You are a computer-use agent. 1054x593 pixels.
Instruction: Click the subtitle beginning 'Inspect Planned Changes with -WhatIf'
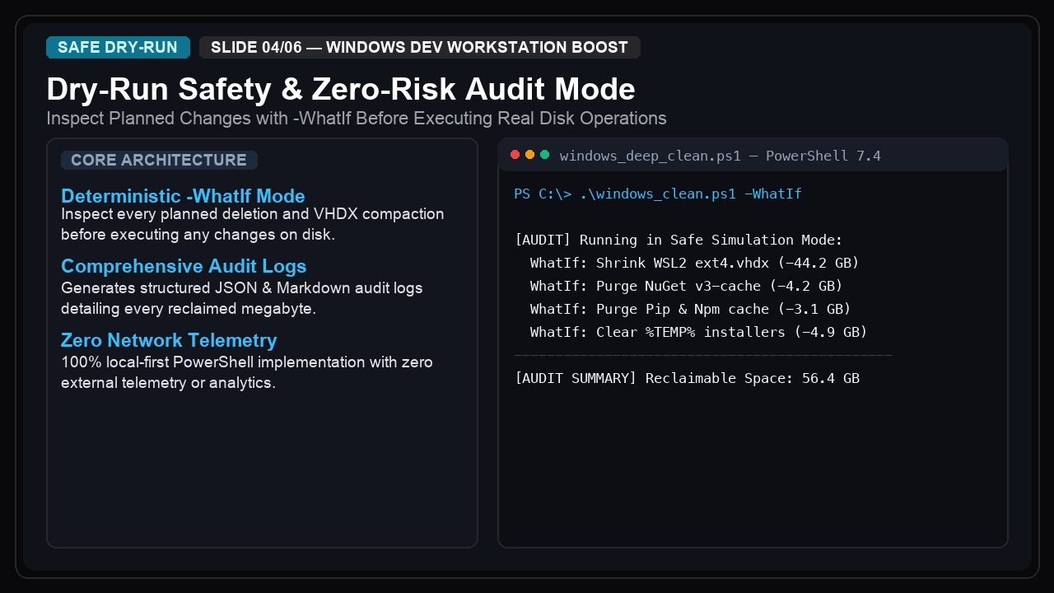click(357, 118)
